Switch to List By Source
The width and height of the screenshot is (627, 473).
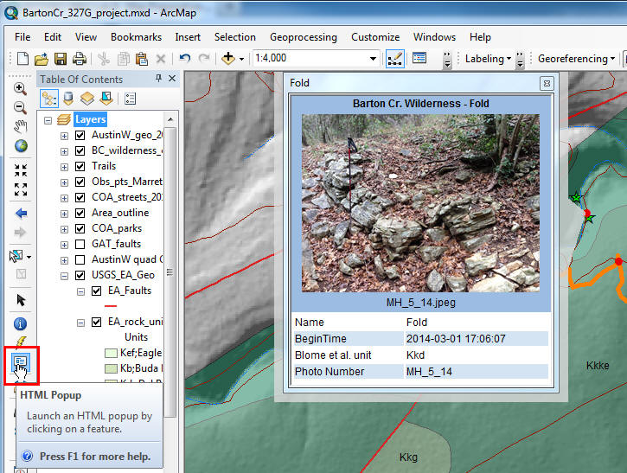(68, 98)
